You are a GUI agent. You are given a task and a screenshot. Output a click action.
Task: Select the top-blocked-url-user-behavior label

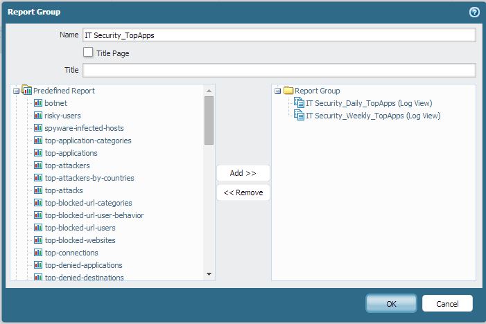coord(94,215)
